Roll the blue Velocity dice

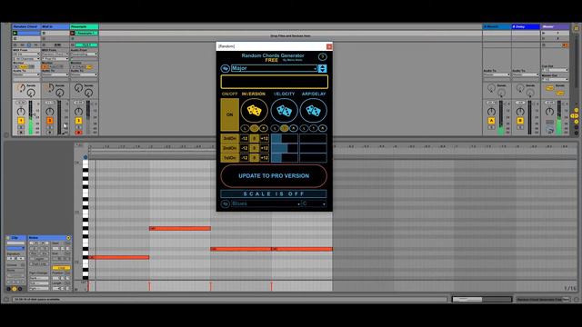coord(284,111)
